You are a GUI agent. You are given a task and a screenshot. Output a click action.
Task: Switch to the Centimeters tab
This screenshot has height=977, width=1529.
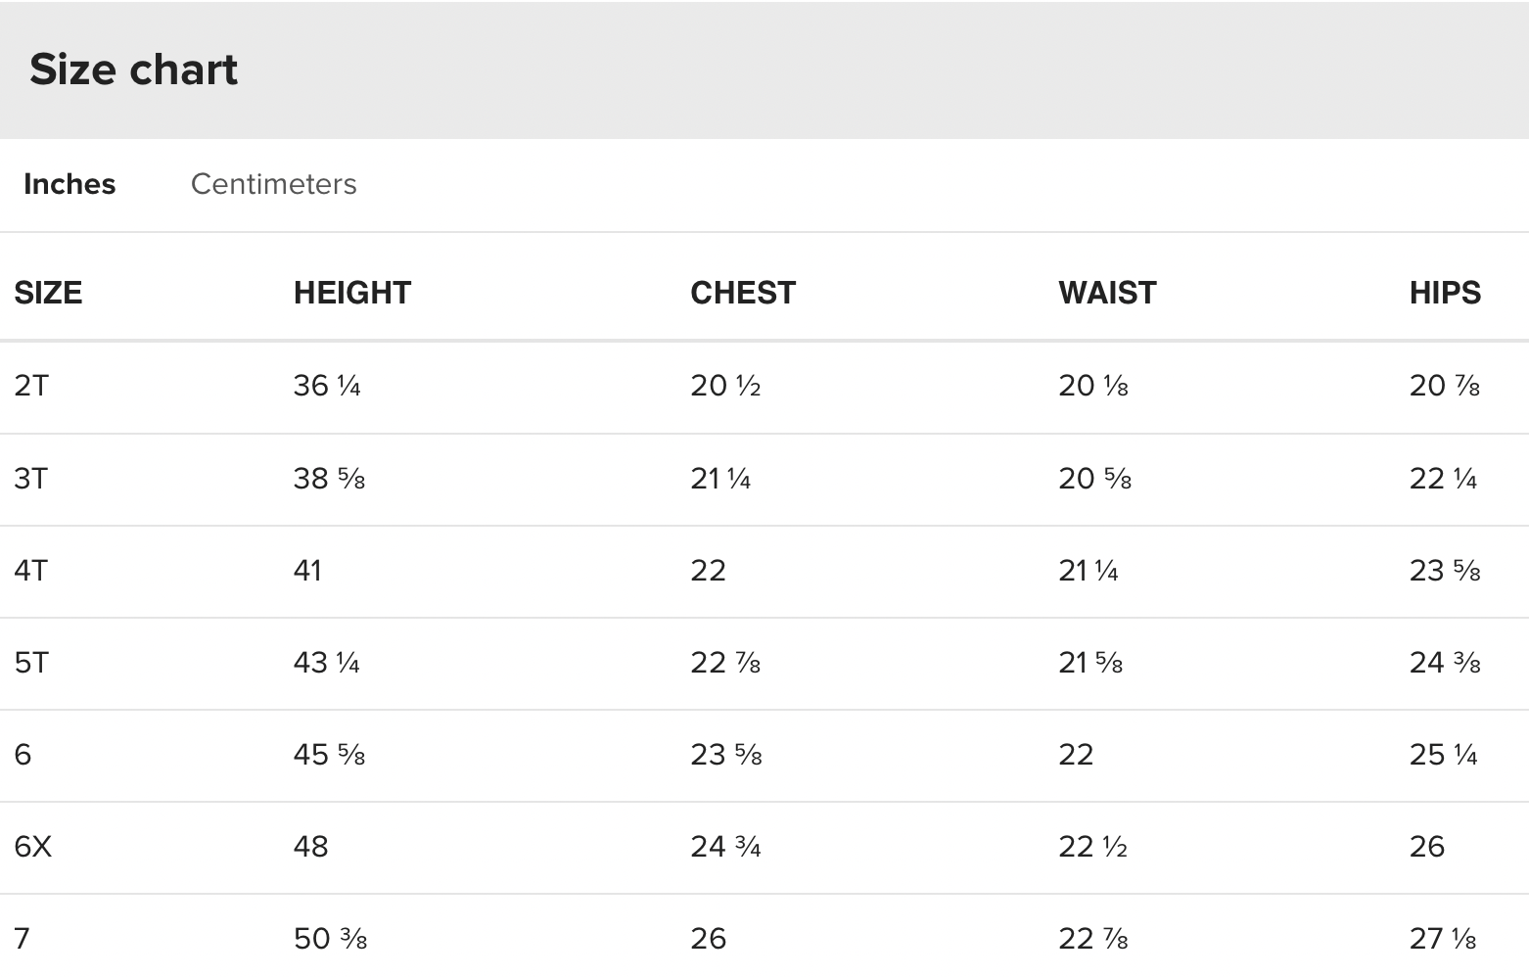[x=273, y=184]
